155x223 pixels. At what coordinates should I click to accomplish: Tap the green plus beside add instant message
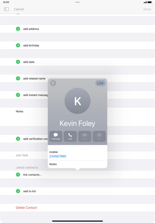(x=18, y=95)
